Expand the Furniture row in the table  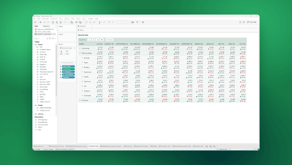point(80,100)
